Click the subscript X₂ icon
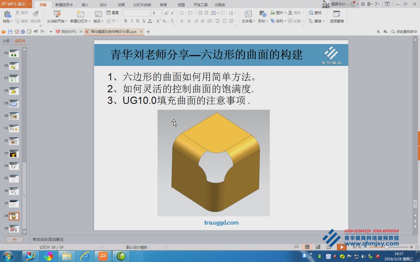The width and height of the screenshot is (420, 262). click(165, 21)
